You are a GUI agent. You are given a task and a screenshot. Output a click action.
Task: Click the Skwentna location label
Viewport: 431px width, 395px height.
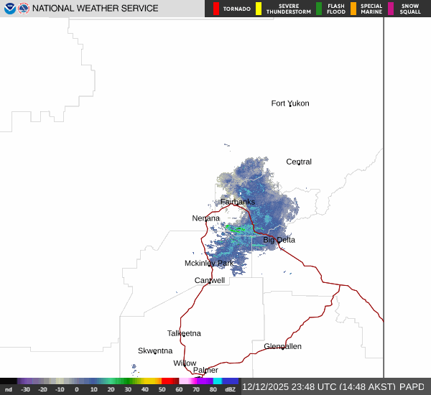click(155, 350)
